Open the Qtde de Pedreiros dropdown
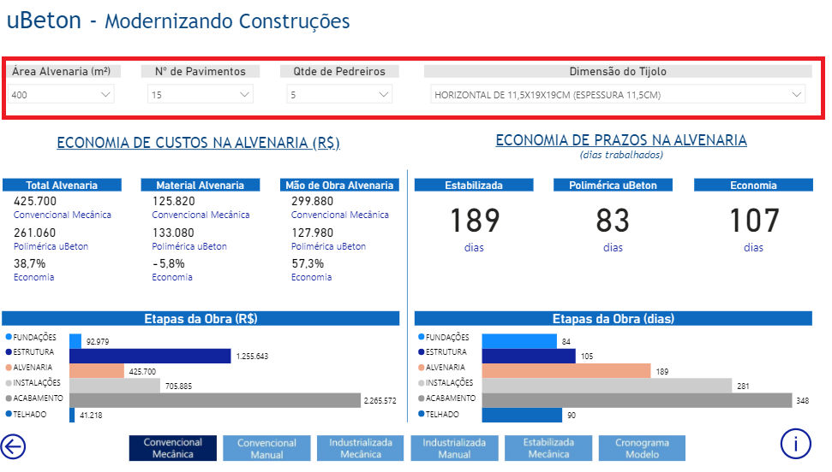Screen dimensions: 832x472 (339, 95)
